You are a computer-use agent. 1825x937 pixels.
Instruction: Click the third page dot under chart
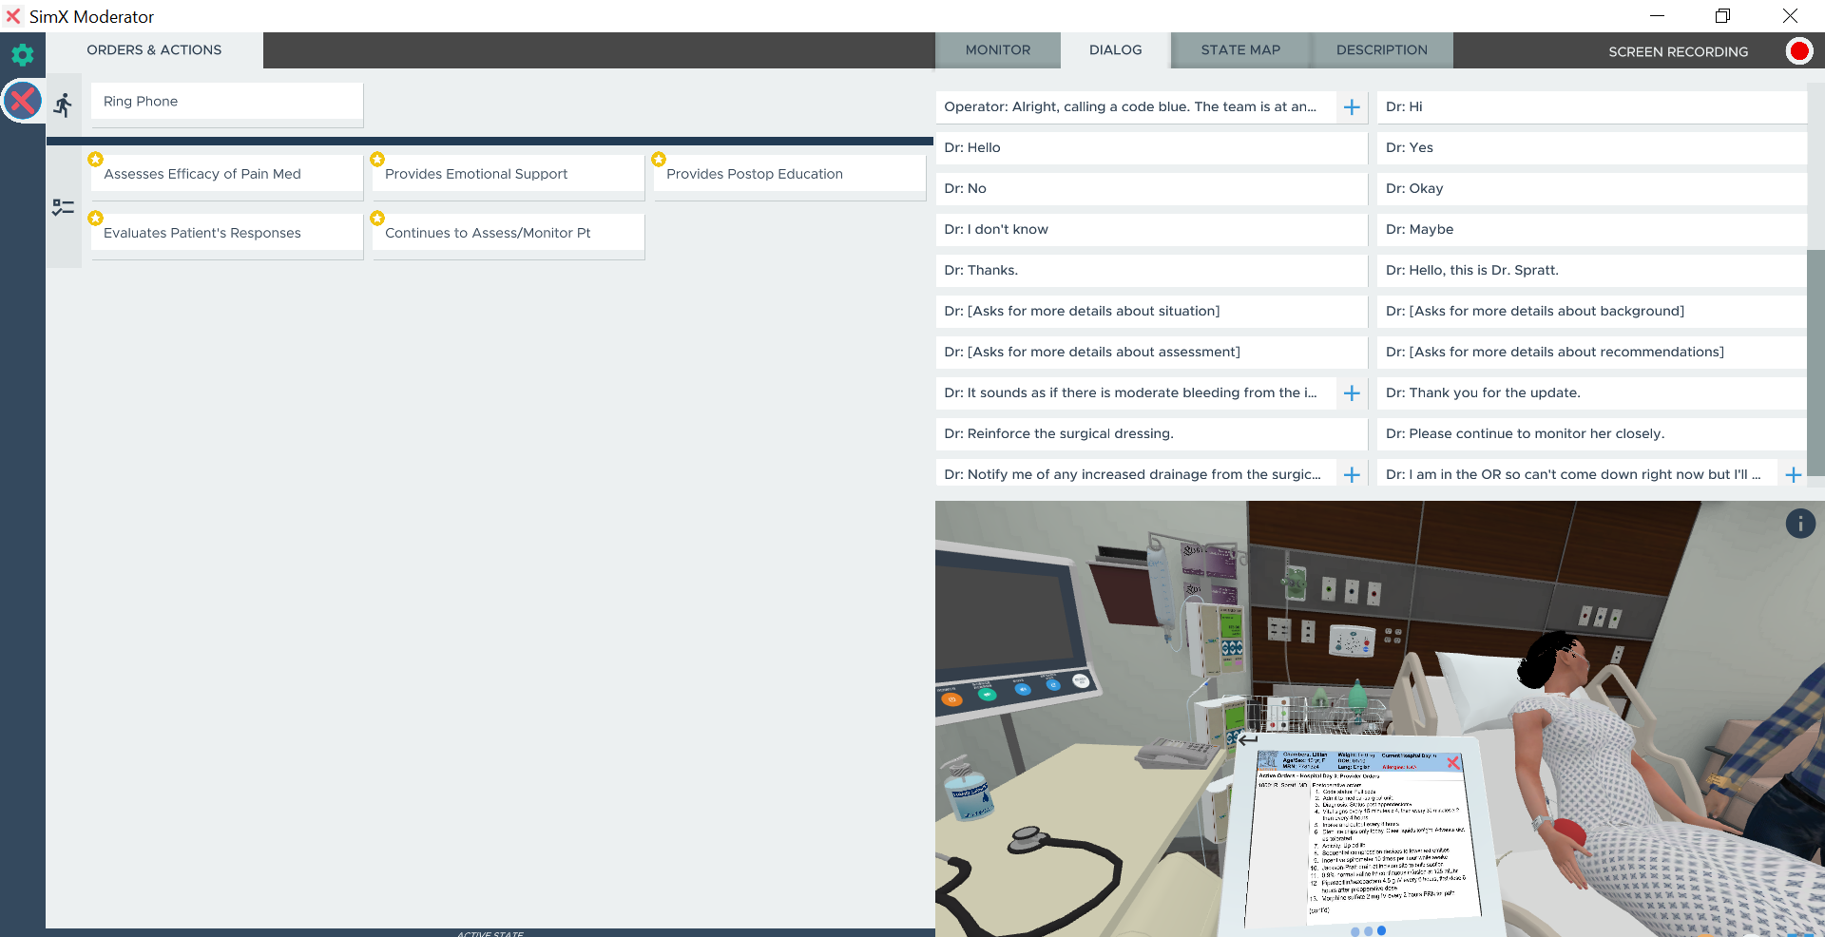point(1381,930)
